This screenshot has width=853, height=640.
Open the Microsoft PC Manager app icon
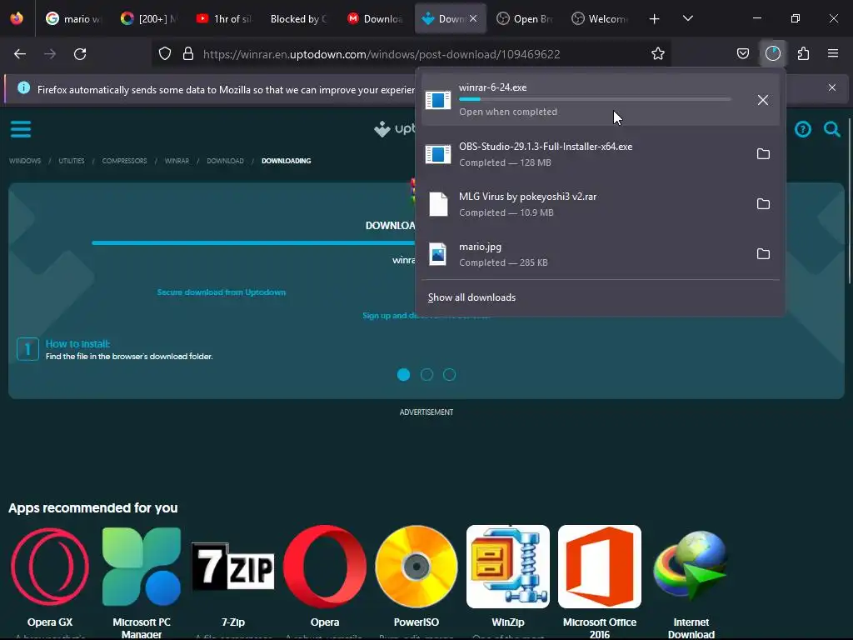coord(142,567)
